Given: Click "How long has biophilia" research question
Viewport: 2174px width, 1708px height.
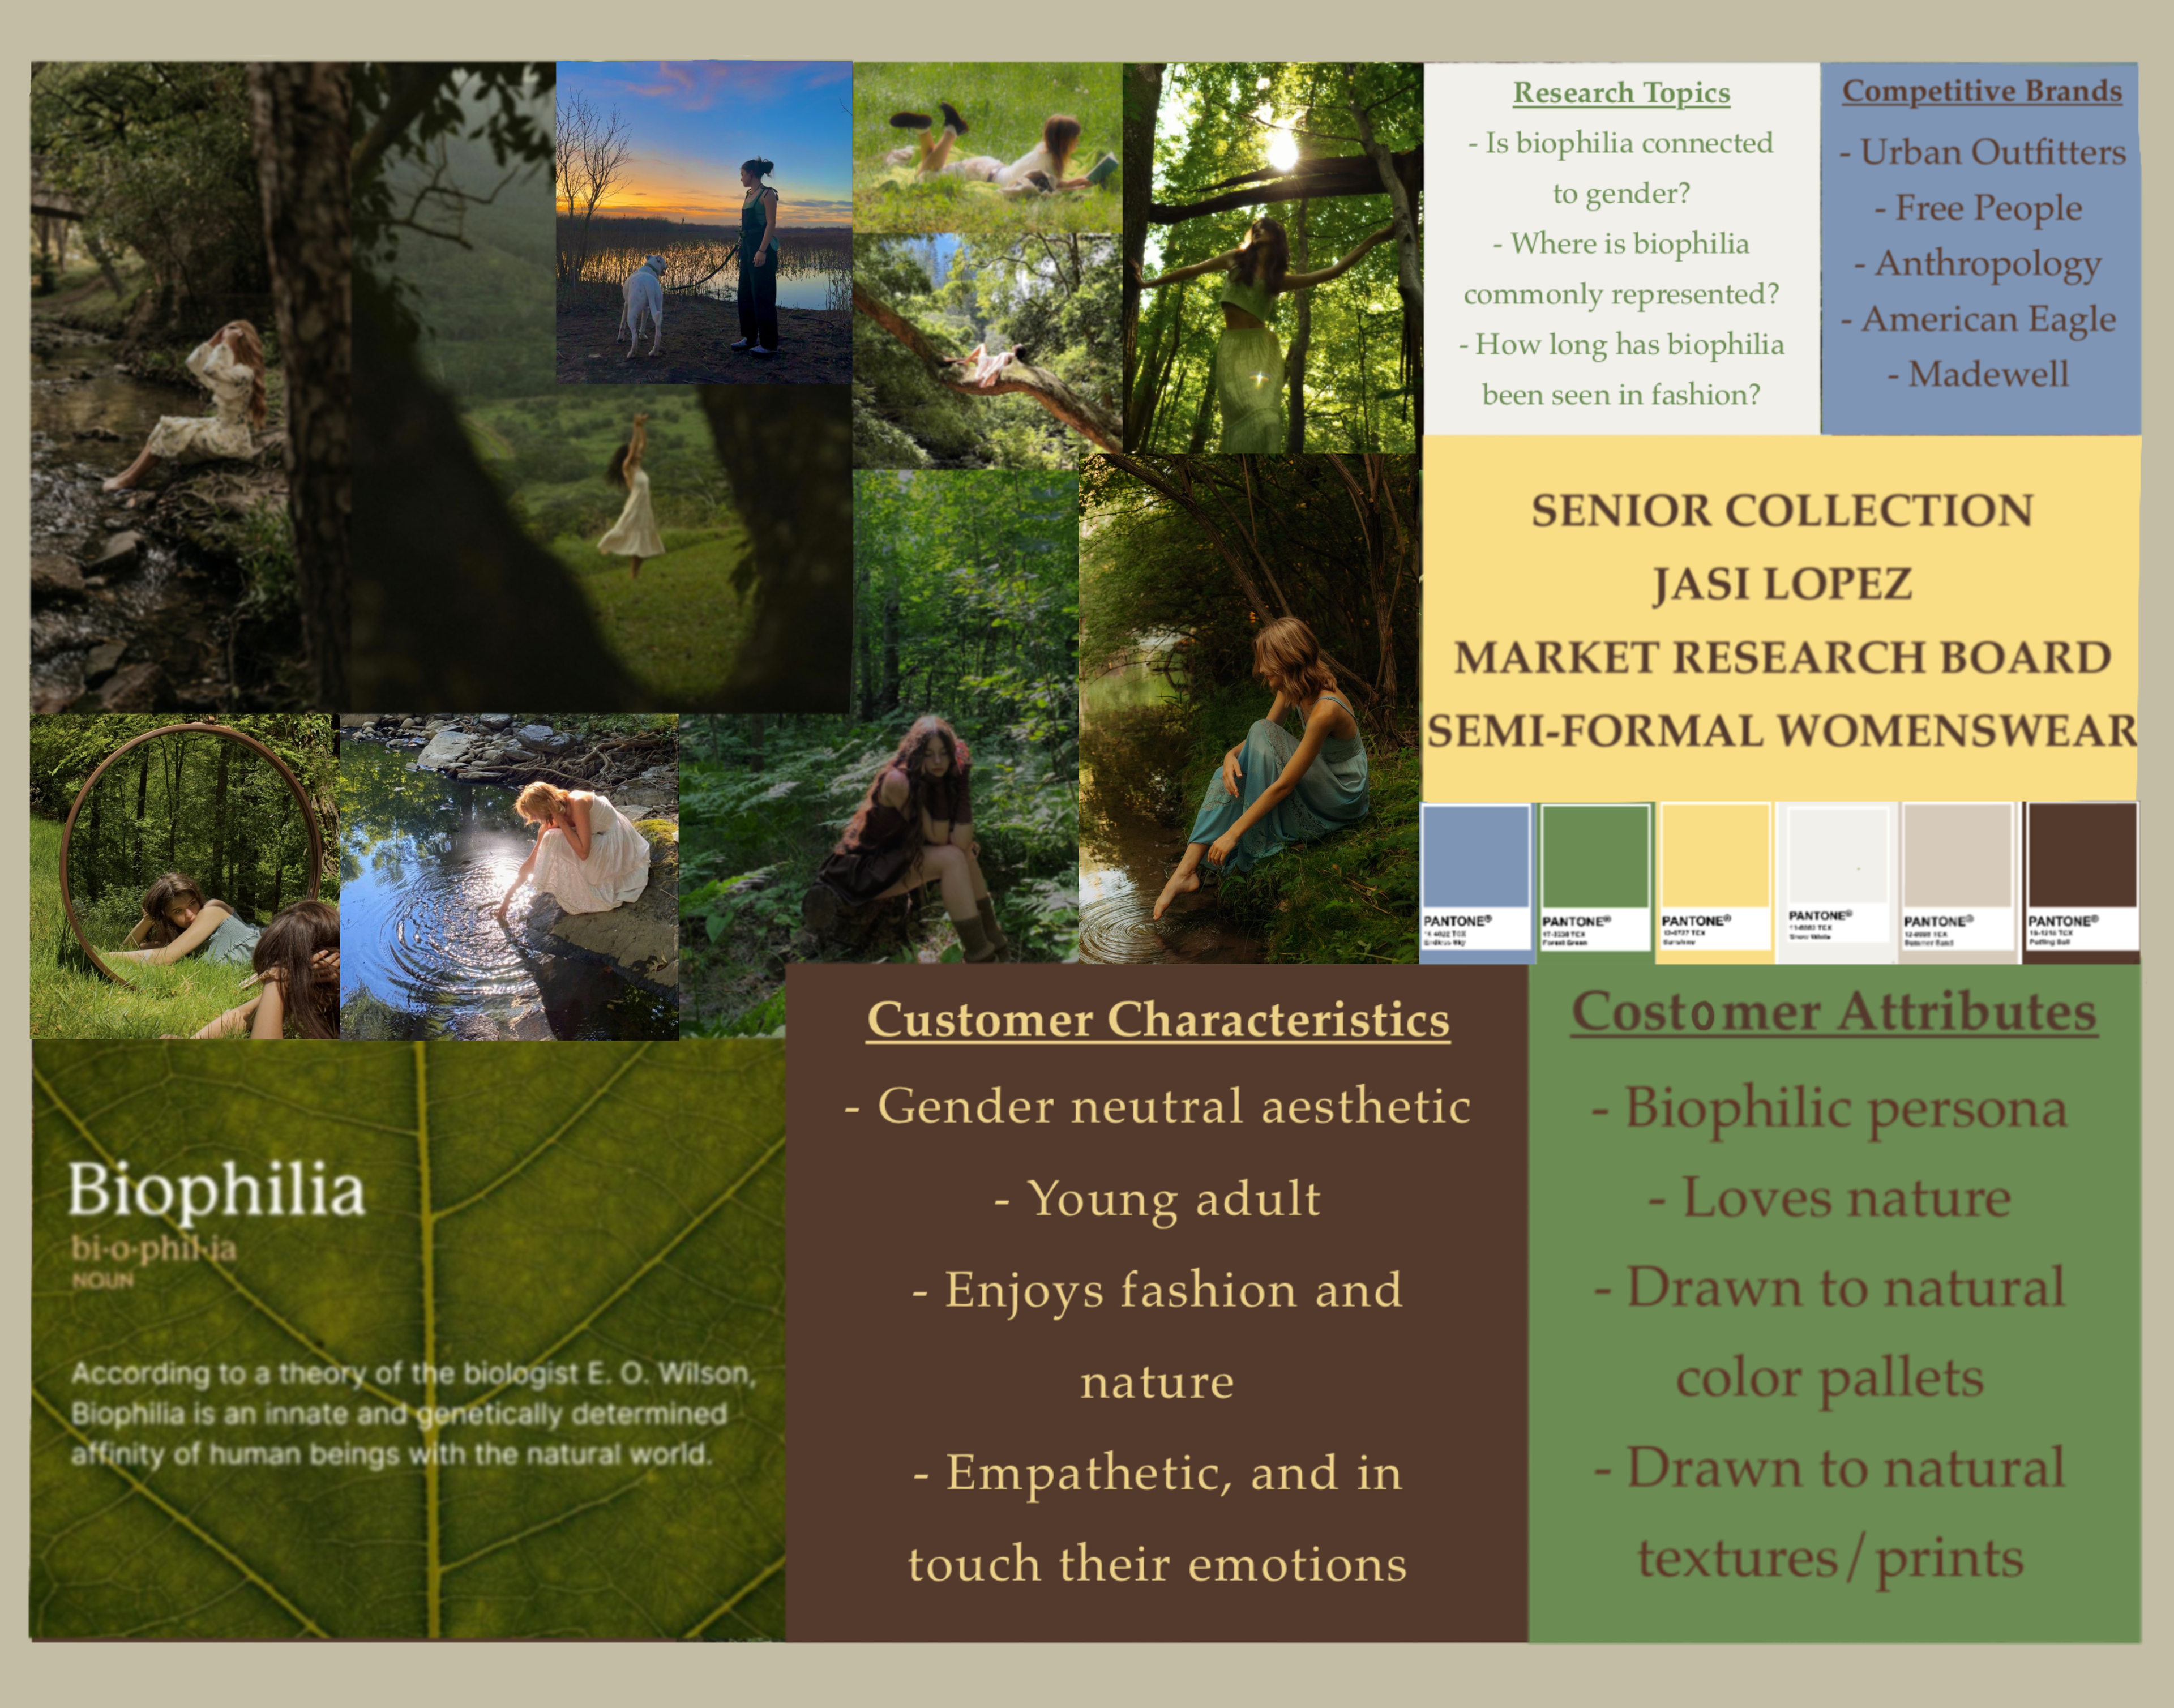Looking at the screenshot, I should pyautogui.click(x=1621, y=345).
